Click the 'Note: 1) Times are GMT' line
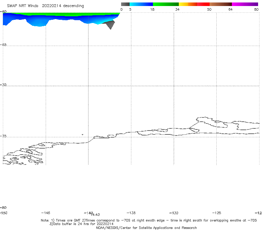Image resolution: width=262 pixels, height=230 pixels. click(x=149, y=220)
